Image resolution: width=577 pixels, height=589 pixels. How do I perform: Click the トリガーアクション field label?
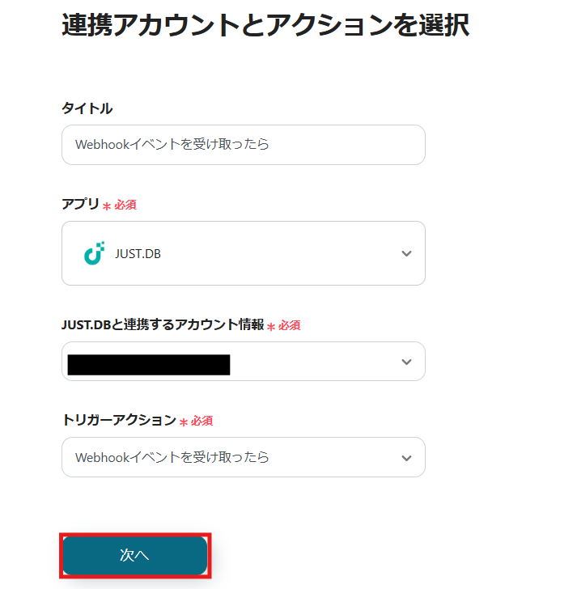[x=118, y=420]
